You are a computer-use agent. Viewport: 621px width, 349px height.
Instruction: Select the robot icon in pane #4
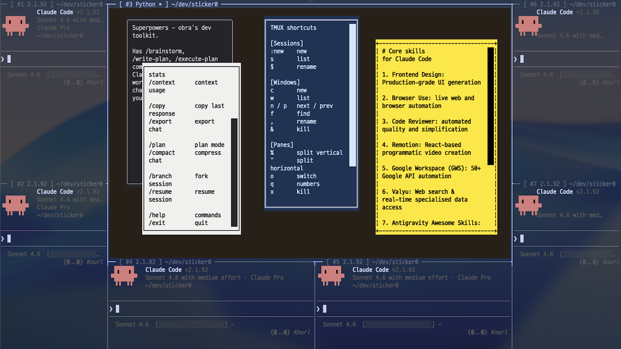(124, 275)
